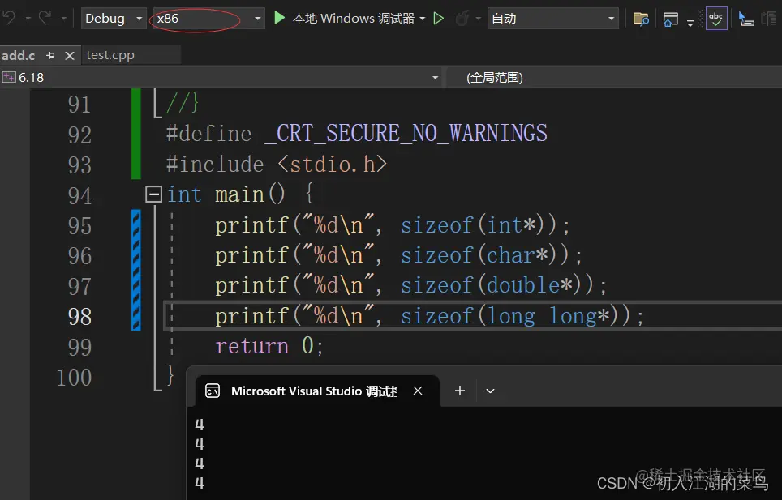
Task: Switch to the add.c tab
Action: 19,55
